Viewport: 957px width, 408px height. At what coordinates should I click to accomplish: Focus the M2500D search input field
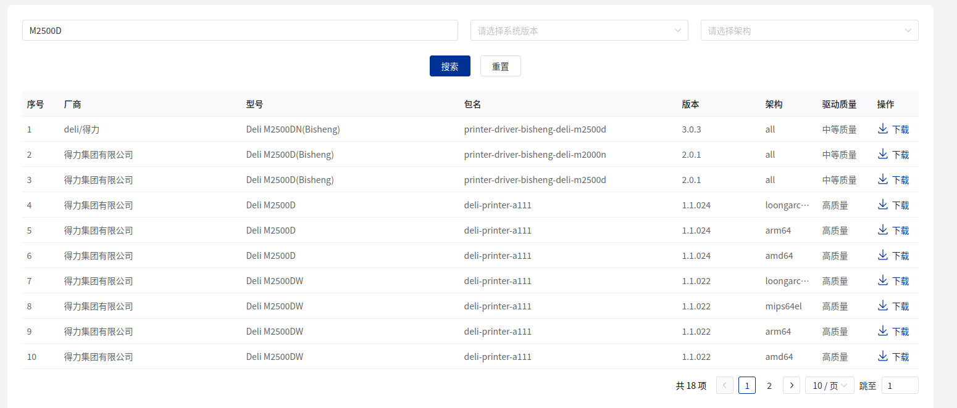point(240,30)
